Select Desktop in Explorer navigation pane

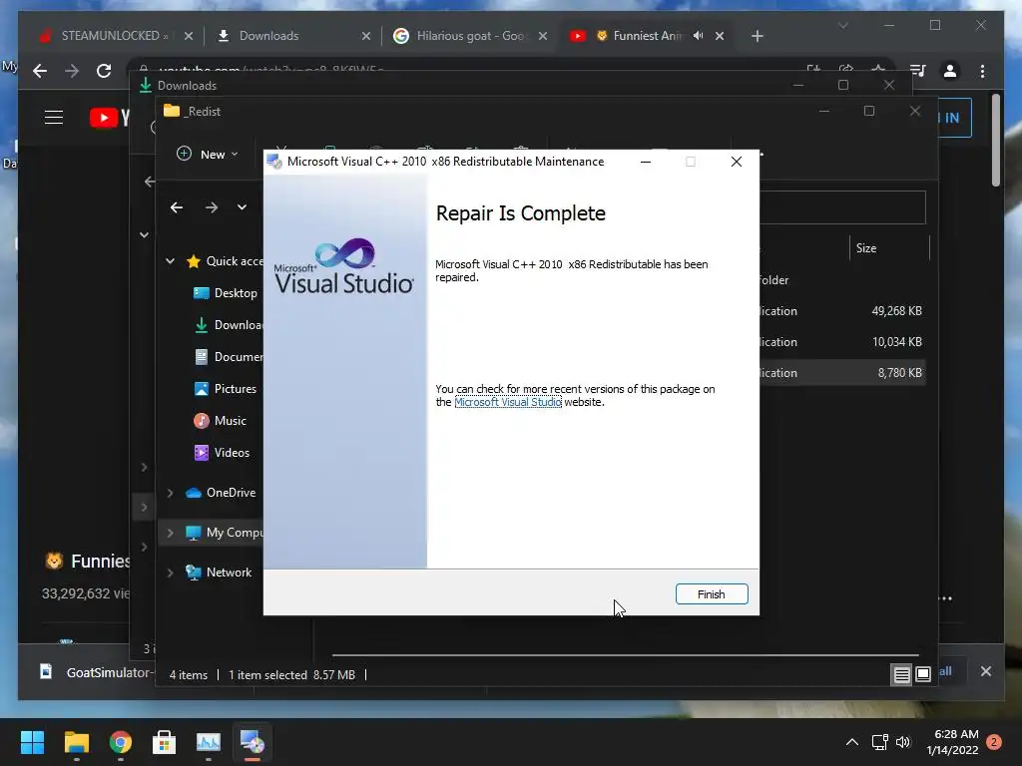pyautogui.click(x=226, y=293)
